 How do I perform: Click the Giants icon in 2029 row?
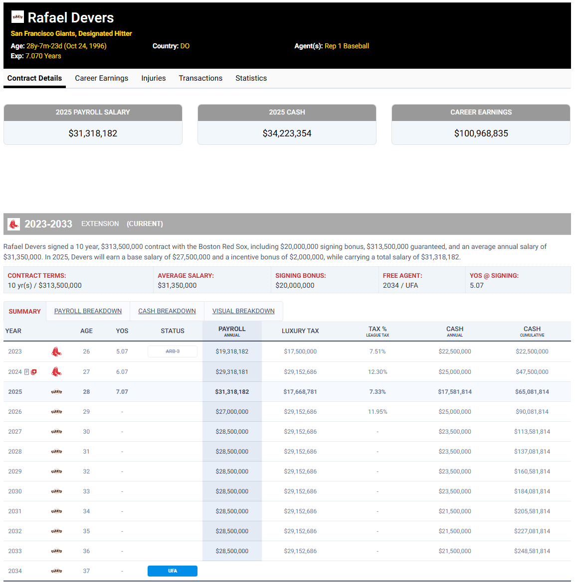point(56,471)
